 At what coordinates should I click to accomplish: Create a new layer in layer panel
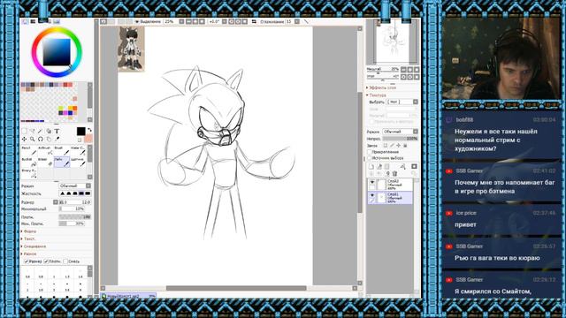[x=371, y=167]
